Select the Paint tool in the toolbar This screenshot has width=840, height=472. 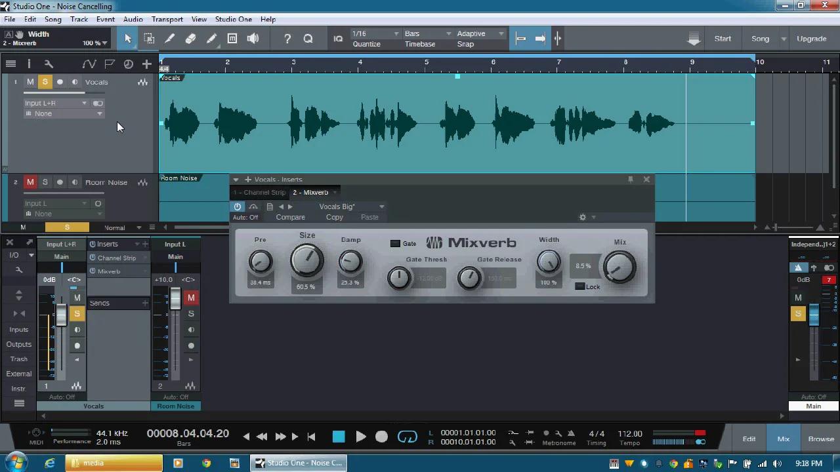click(211, 38)
